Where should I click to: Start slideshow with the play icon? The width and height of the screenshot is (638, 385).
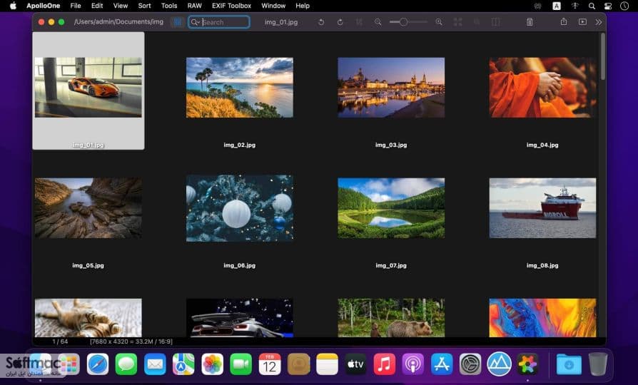582,22
